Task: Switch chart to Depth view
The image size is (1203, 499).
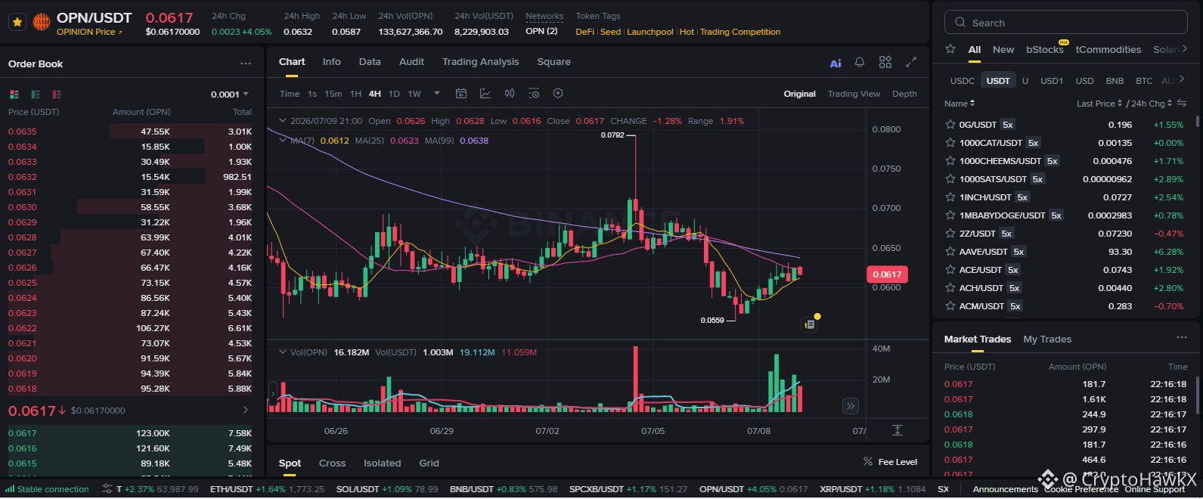Action: 904,94
